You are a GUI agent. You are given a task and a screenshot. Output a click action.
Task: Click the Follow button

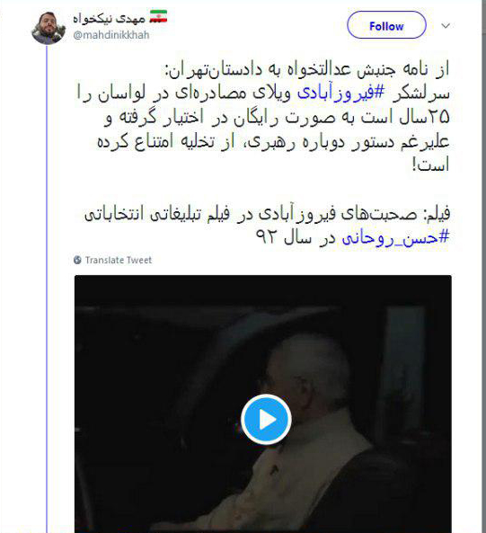coord(386,25)
